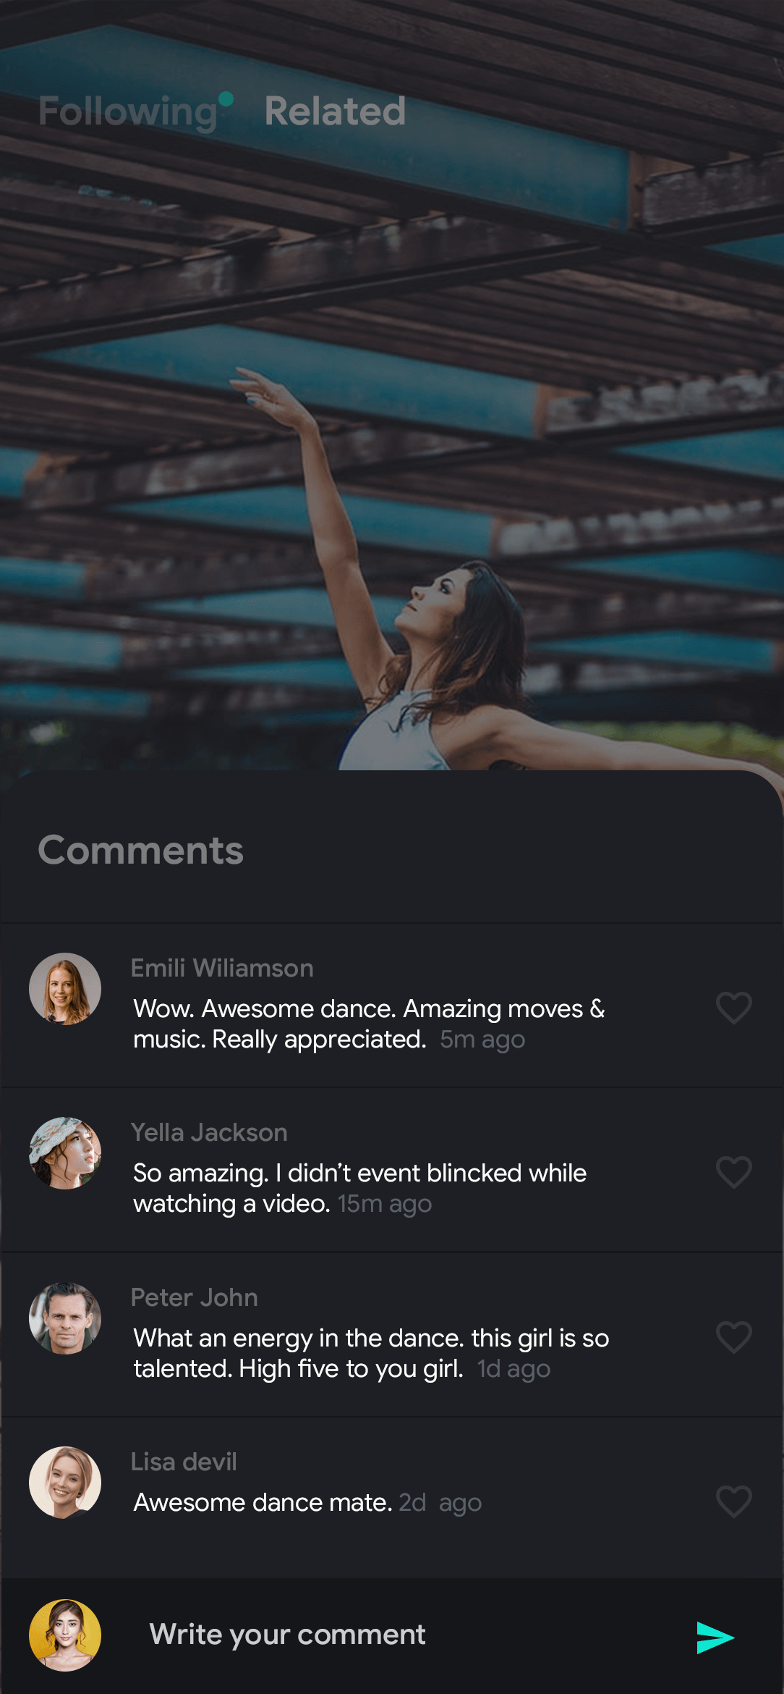
Task: Open Emili Wiliamson's username link
Action: pos(222,968)
